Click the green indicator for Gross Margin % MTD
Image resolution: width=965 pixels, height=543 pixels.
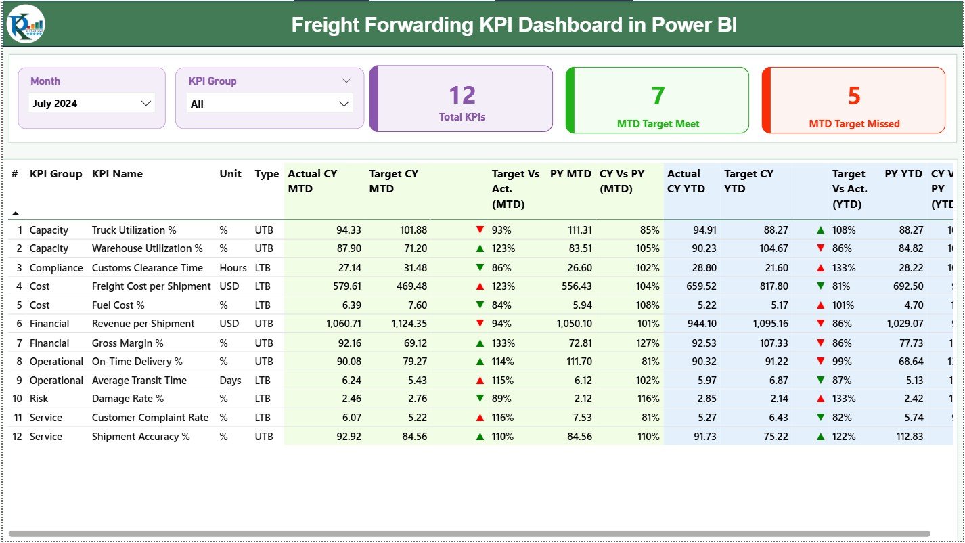coord(480,343)
